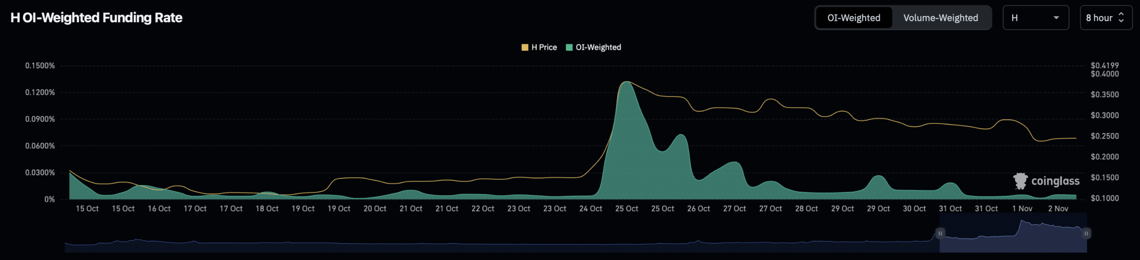The image size is (1140, 260).
Task: Click the $0.1000 price axis label
Action: (1104, 198)
